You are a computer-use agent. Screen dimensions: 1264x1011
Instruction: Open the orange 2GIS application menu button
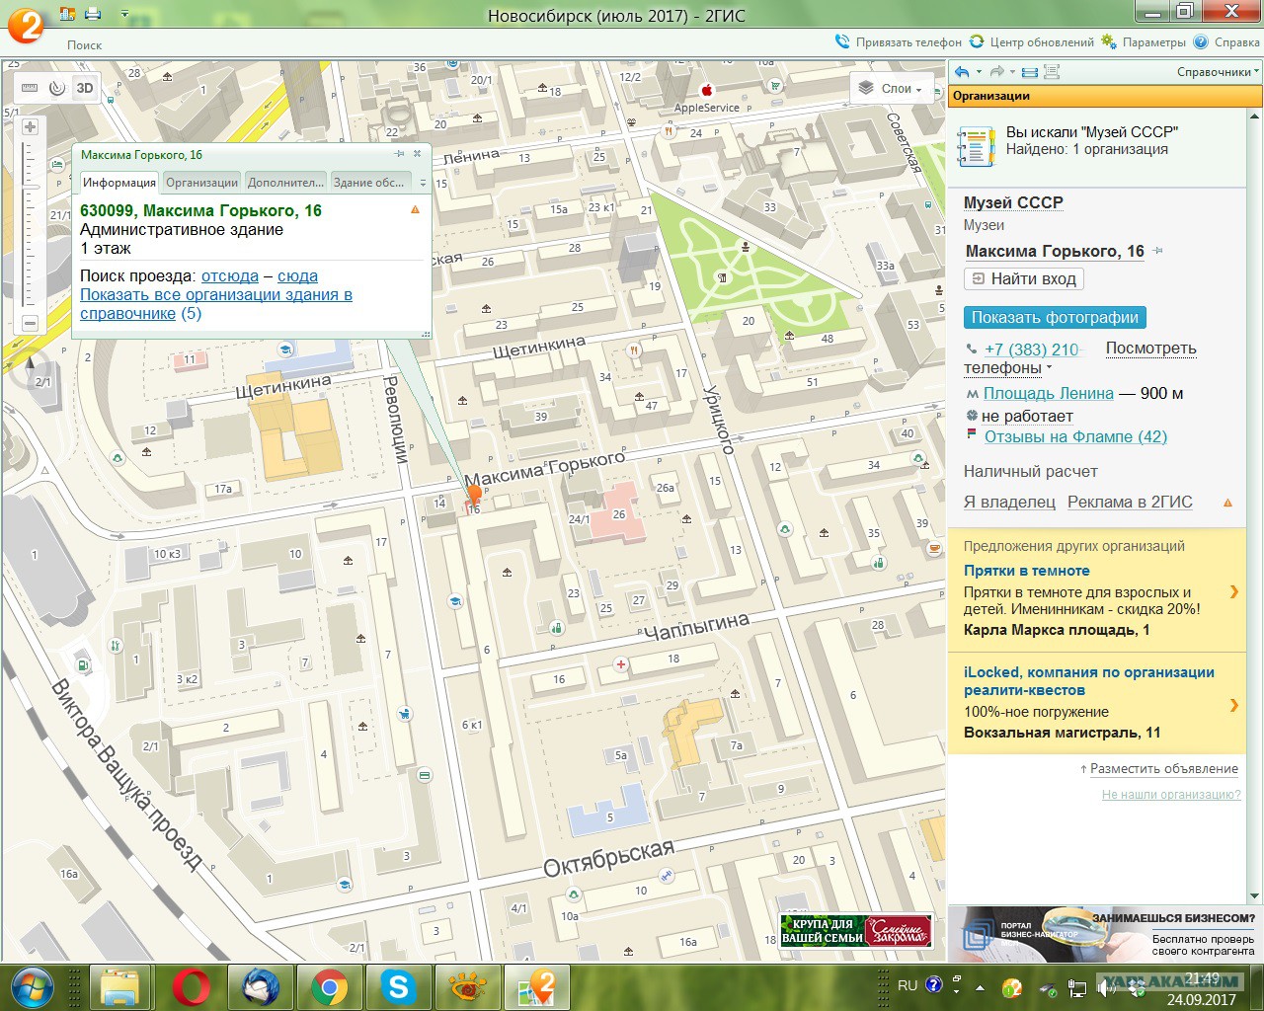pyautogui.click(x=26, y=25)
